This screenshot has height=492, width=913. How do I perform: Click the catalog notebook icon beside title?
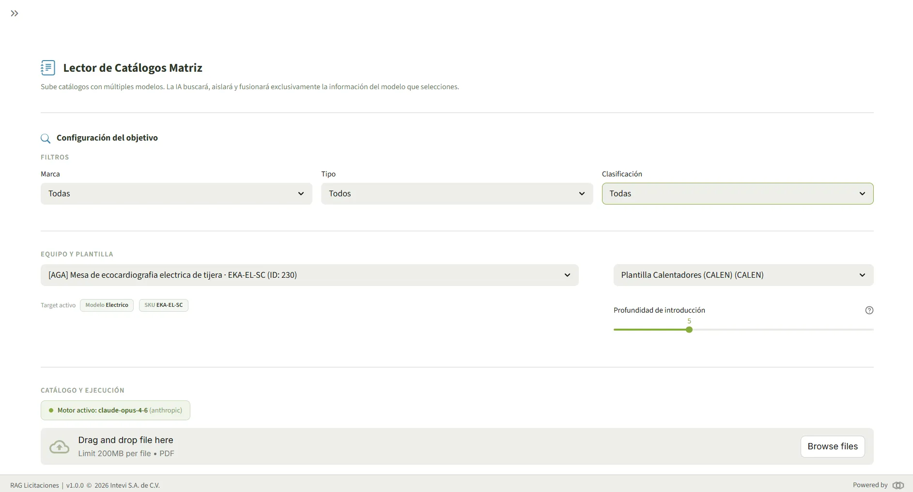tap(48, 68)
